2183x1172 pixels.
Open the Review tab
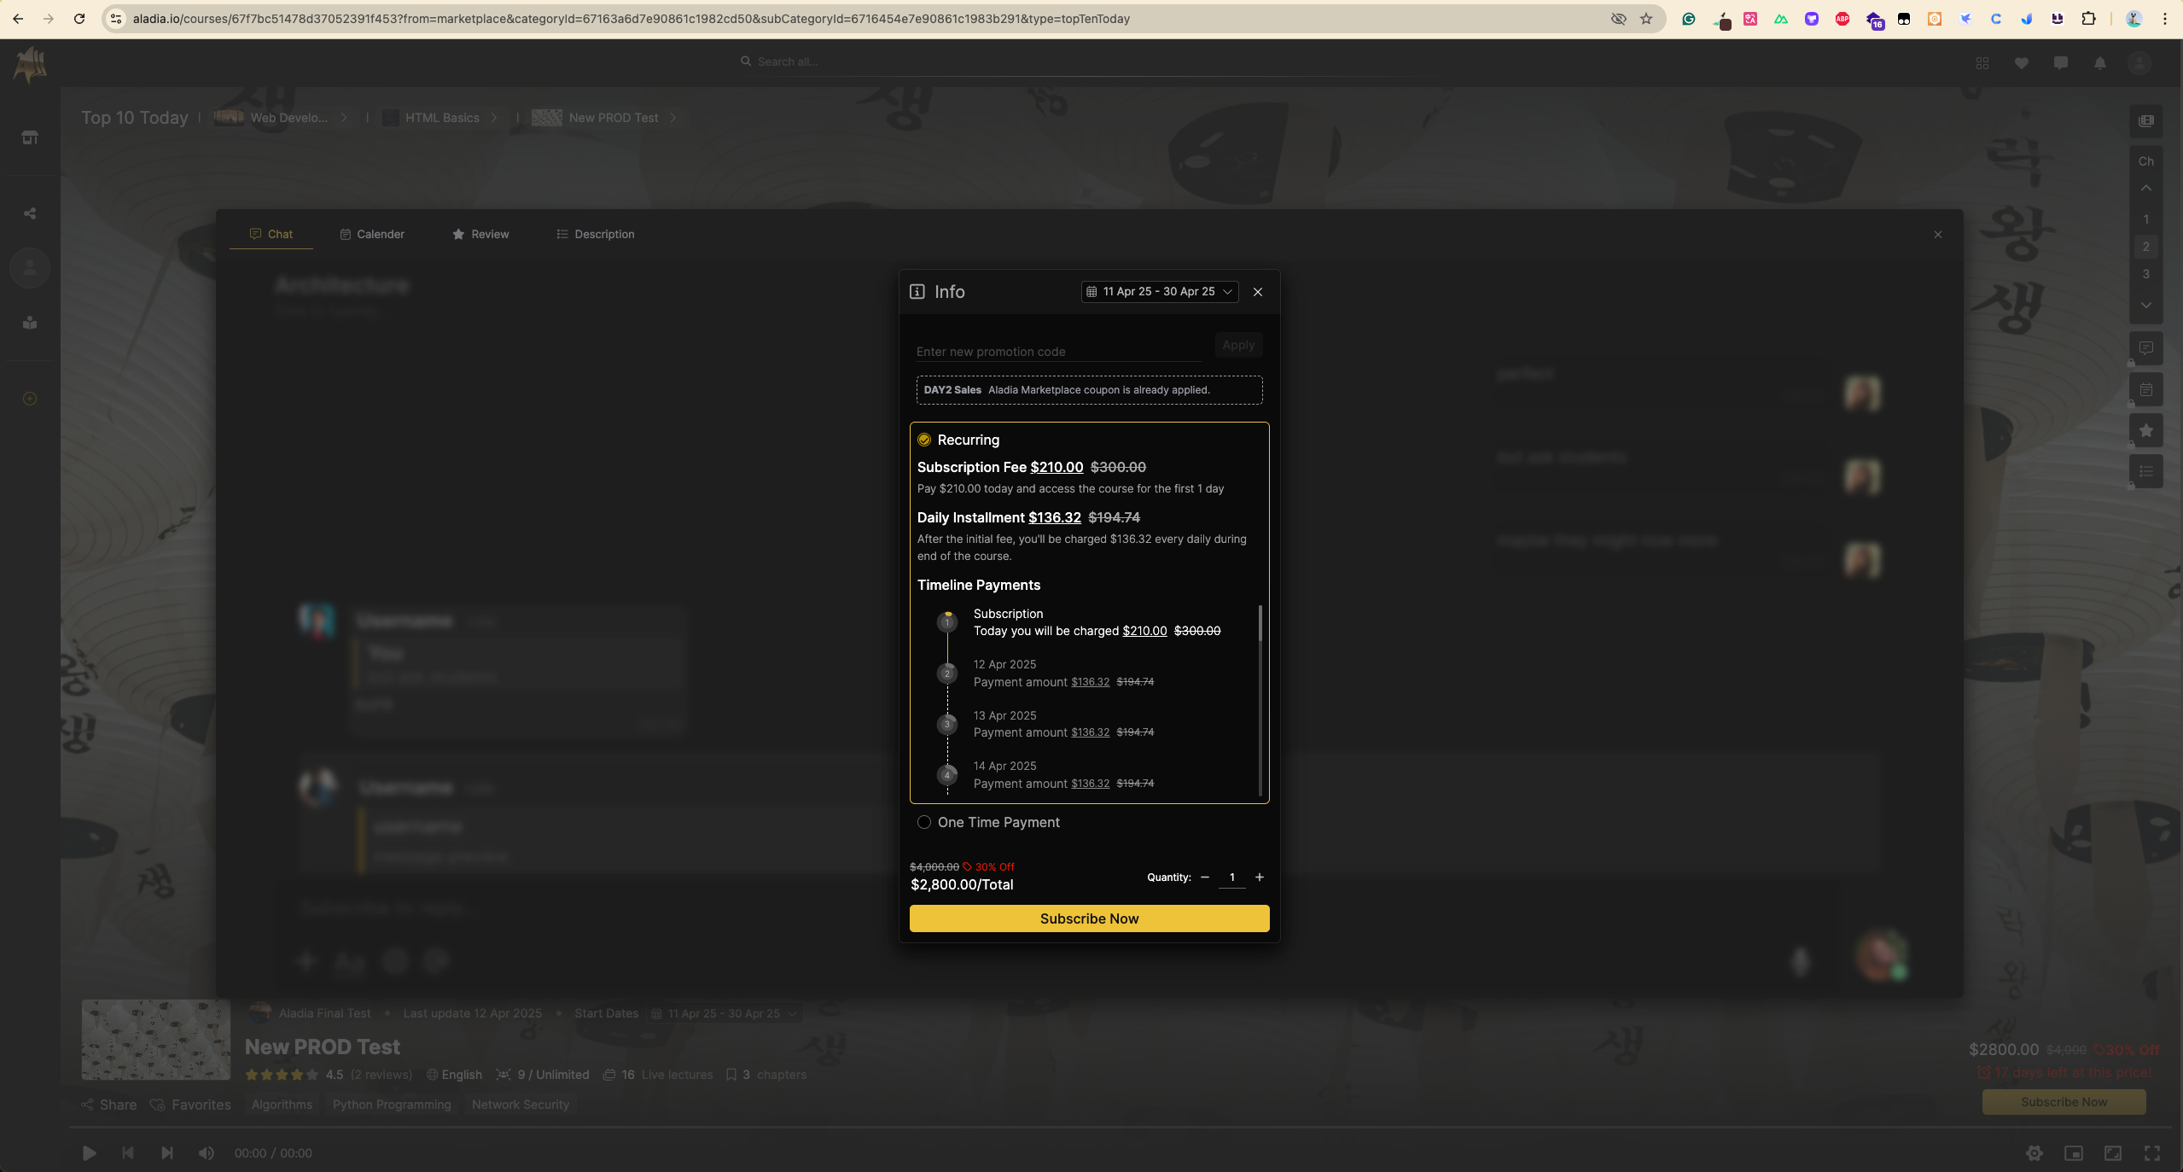point(480,234)
